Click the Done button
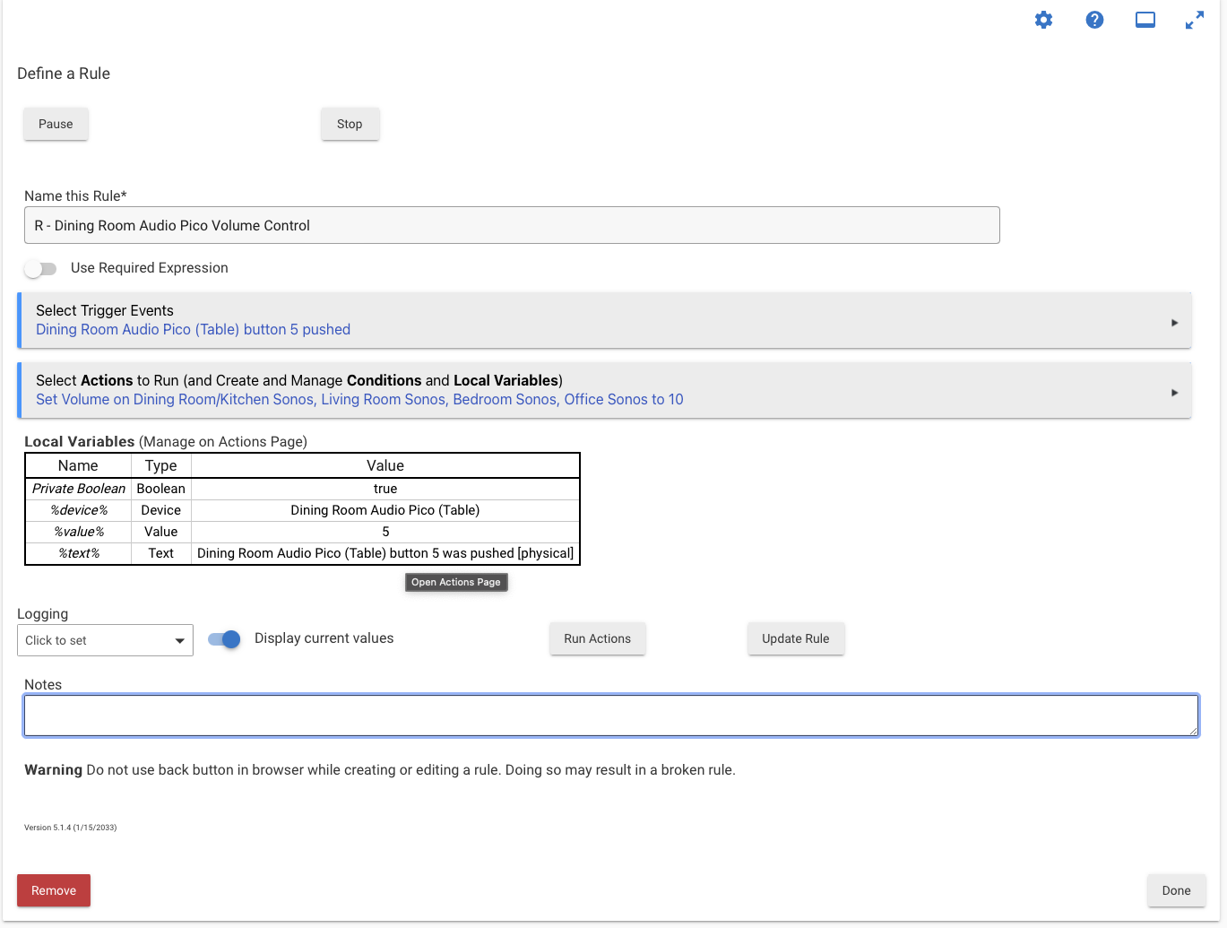 tap(1176, 890)
